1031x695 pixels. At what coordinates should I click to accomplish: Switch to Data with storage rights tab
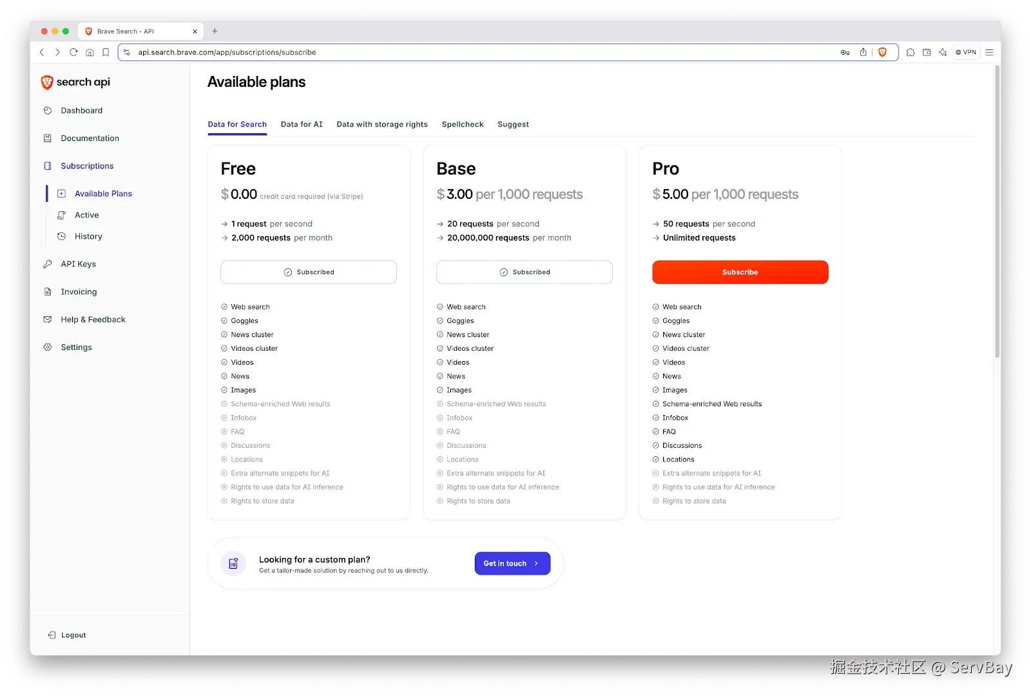pos(382,124)
